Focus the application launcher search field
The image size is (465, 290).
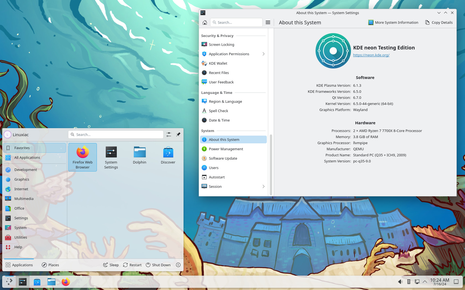click(116, 135)
